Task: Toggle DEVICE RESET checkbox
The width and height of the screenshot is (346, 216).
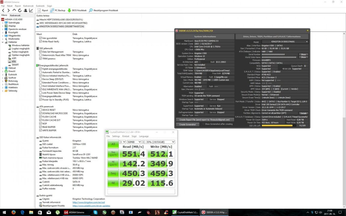Action: pos(40,110)
